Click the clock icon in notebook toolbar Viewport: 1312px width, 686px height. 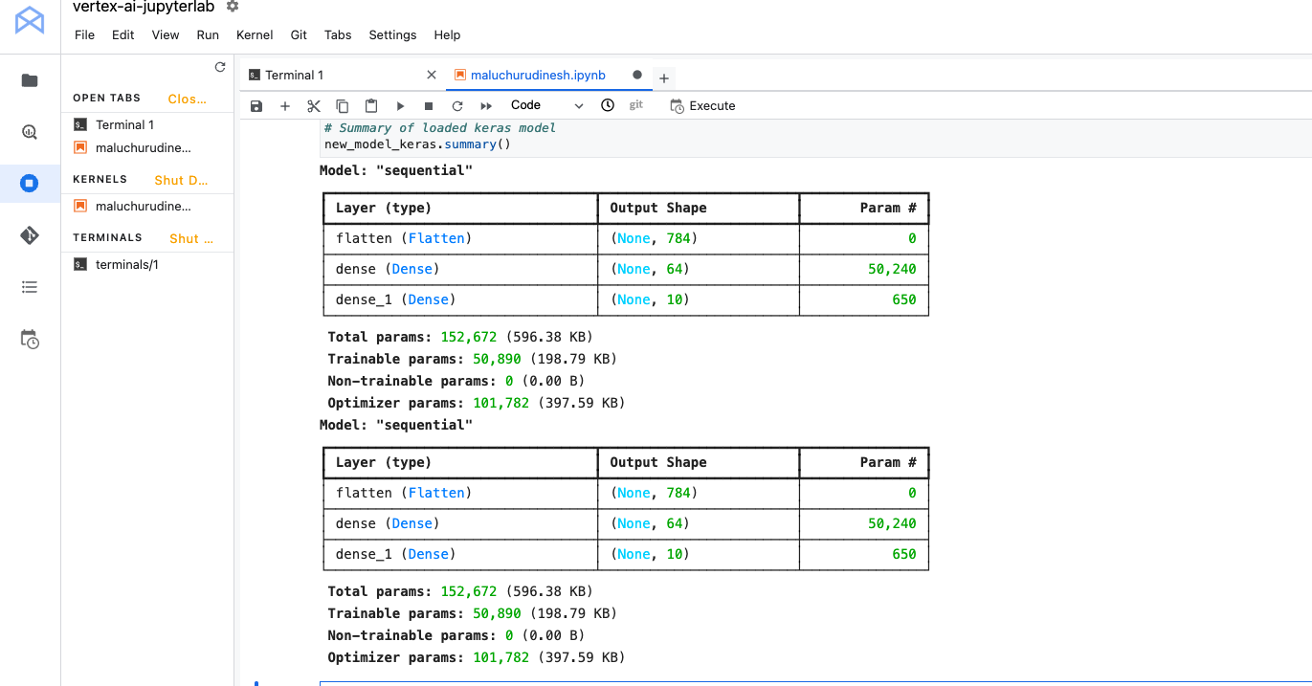pyautogui.click(x=608, y=105)
